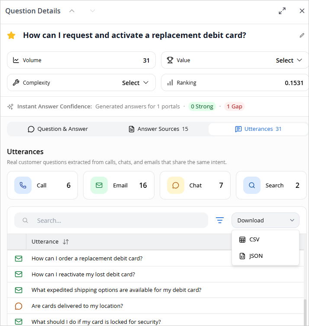The image size is (309, 326).
Task: Open the Complexity Select dropdown
Action: pyautogui.click(x=135, y=83)
